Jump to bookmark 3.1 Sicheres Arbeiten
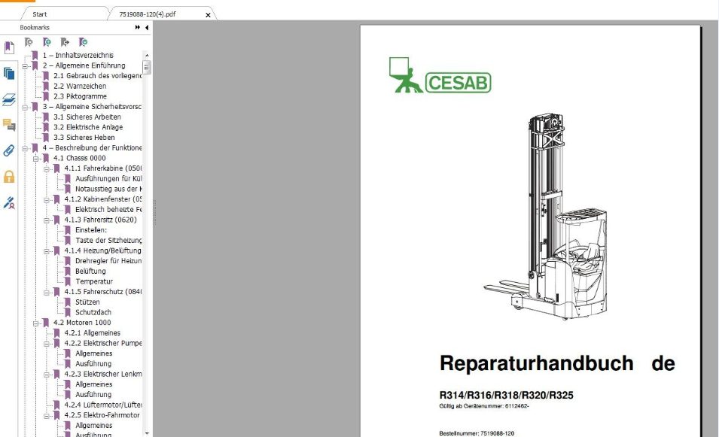The width and height of the screenshot is (719, 437). (87, 117)
